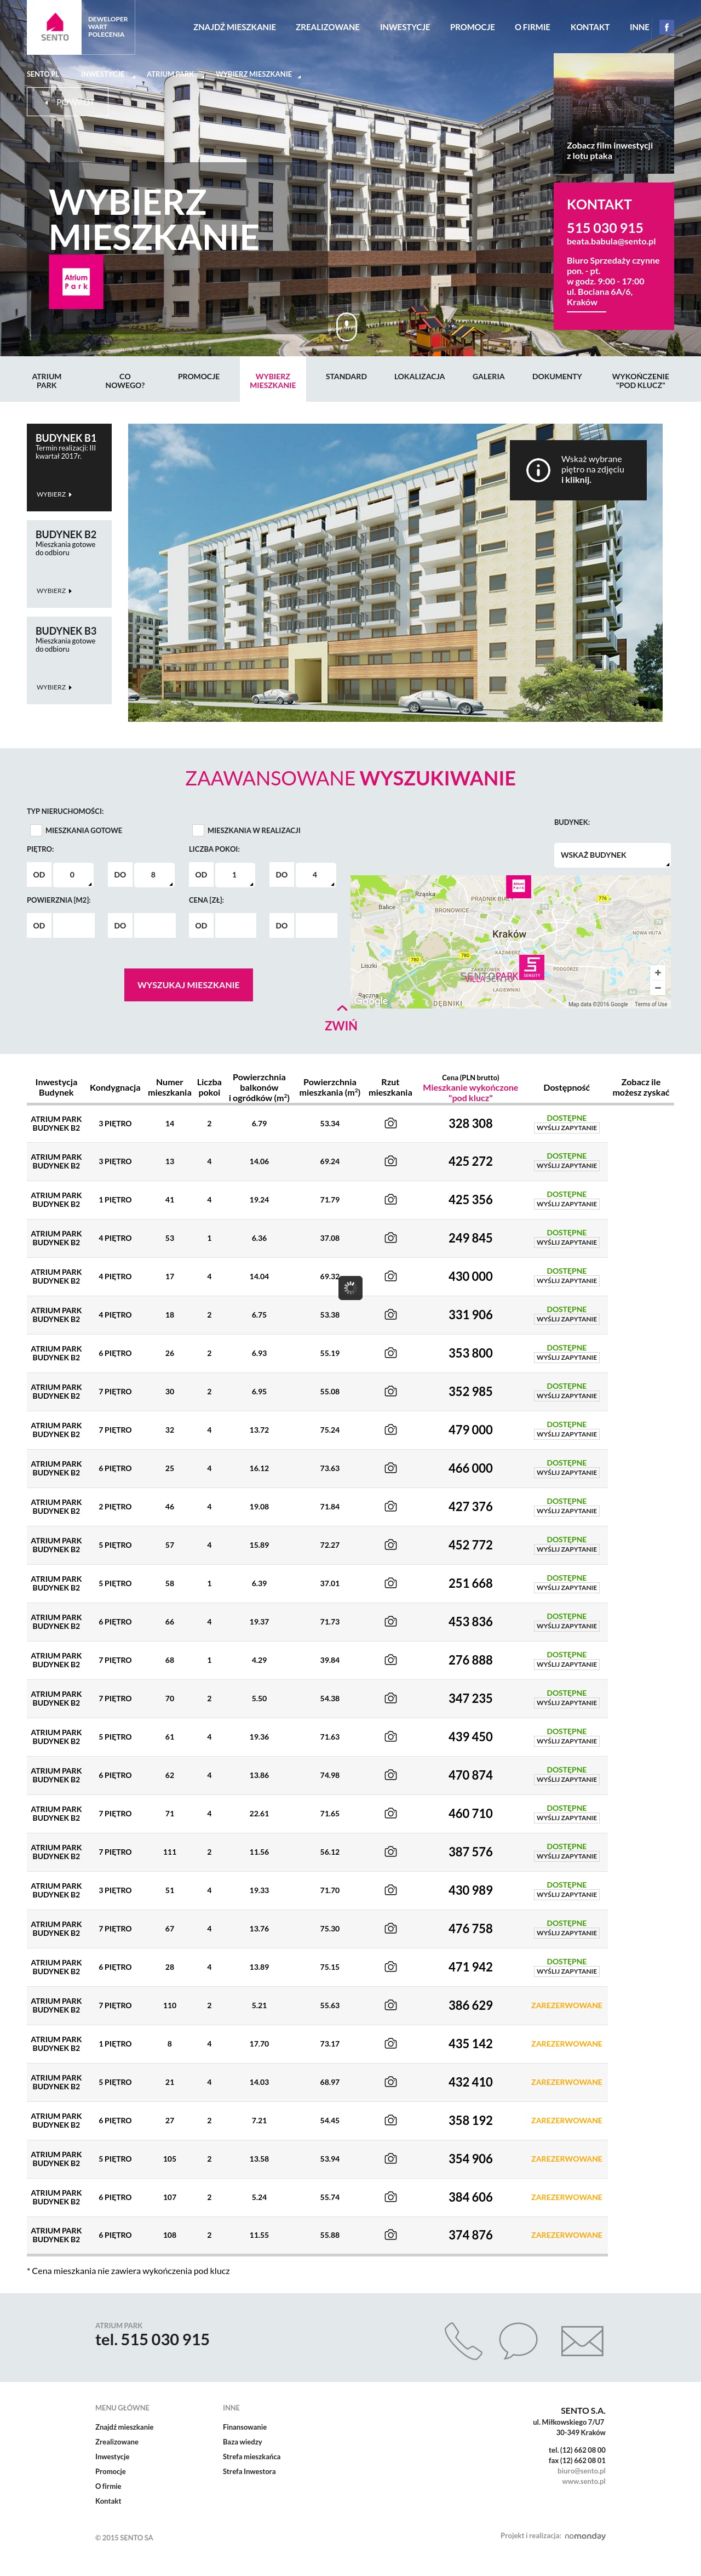Go to the SENTO house logo
This screenshot has height=2576, width=701.
click(x=55, y=26)
